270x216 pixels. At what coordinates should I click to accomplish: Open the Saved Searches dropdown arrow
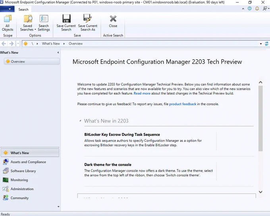35,30
